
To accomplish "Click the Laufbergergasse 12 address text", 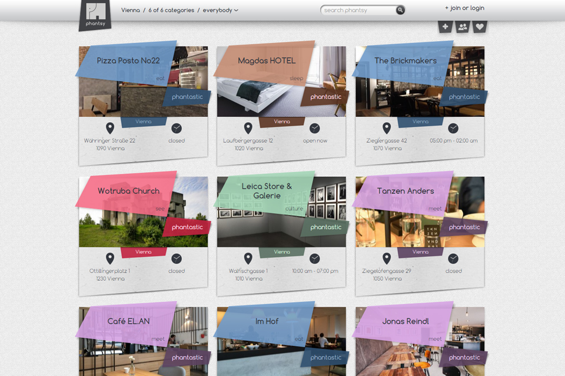I will (x=248, y=140).
